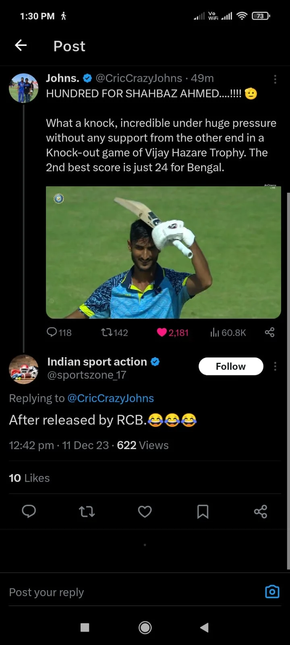The height and width of the screenshot is (645, 290).
Task: Open @CricCrazyJohns mention link
Action: pyautogui.click(x=111, y=398)
